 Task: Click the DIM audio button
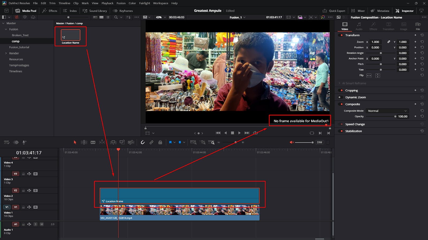click(x=319, y=142)
